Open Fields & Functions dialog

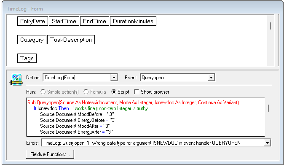point(50,154)
